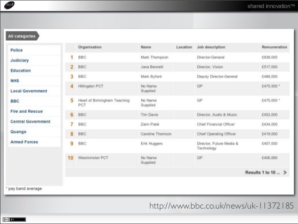Select Erik Huggers name cell
Screen dimensions: 298x224
(x=152, y=144)
